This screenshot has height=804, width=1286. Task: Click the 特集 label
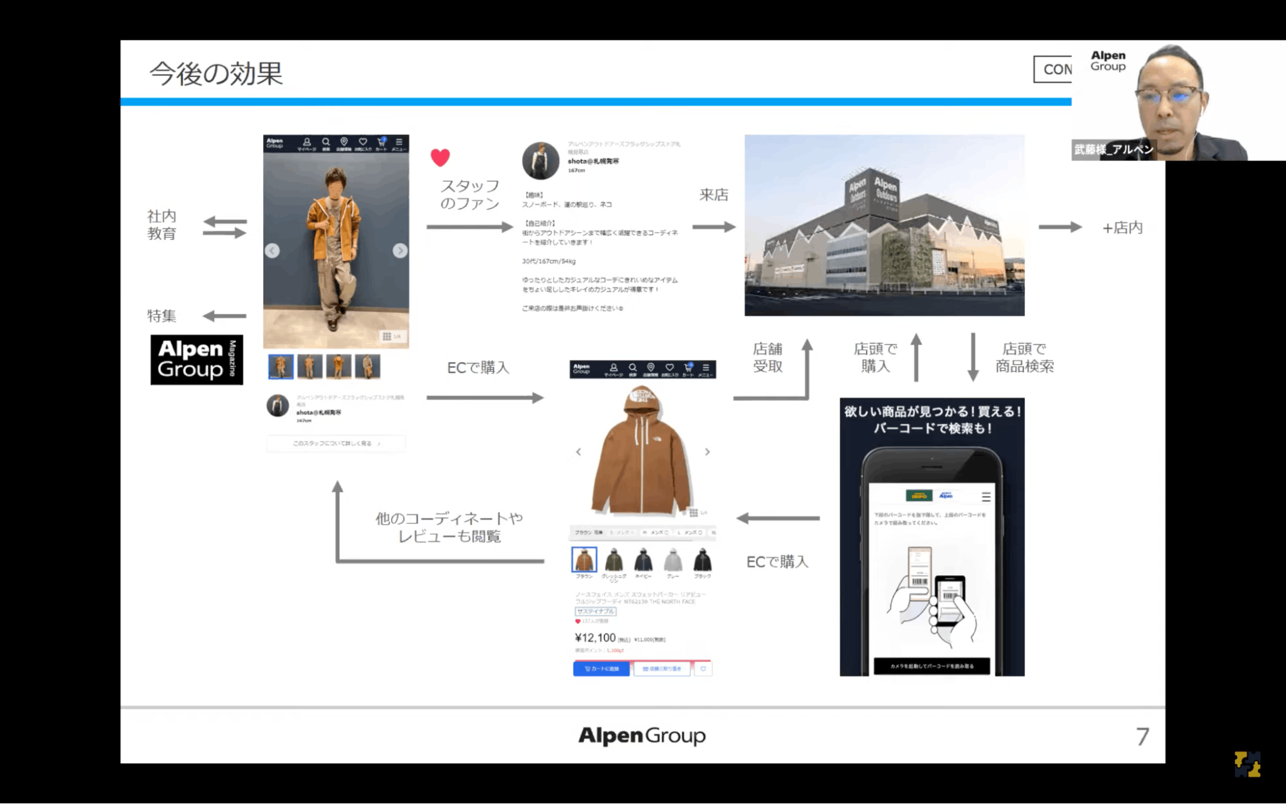pos(161,316)
